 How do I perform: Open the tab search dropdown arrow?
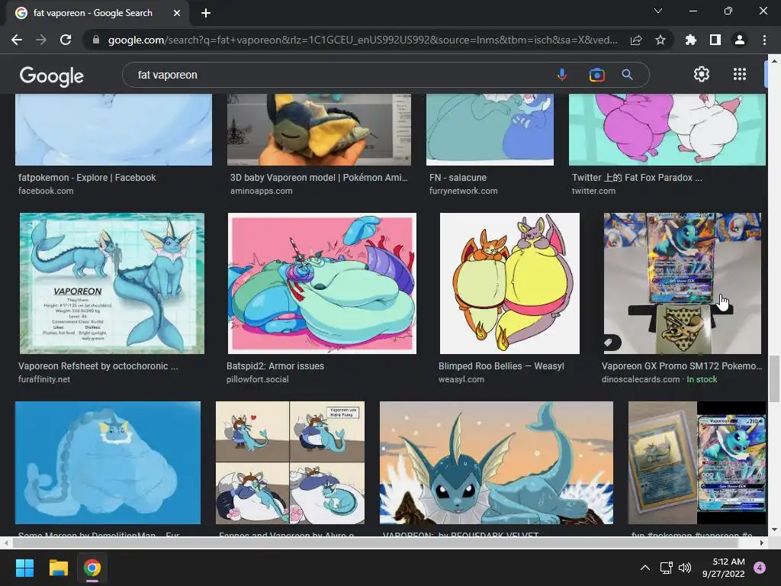[x=658, y=11]
